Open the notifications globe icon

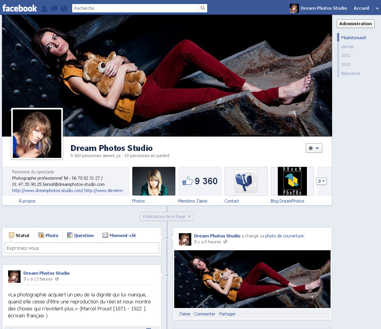click(x=64, y=9)
